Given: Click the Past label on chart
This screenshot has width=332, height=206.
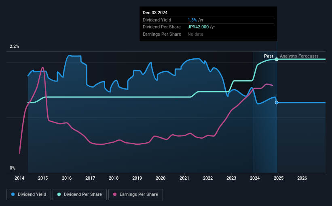Looking at the screenshot, I should 269,56.
